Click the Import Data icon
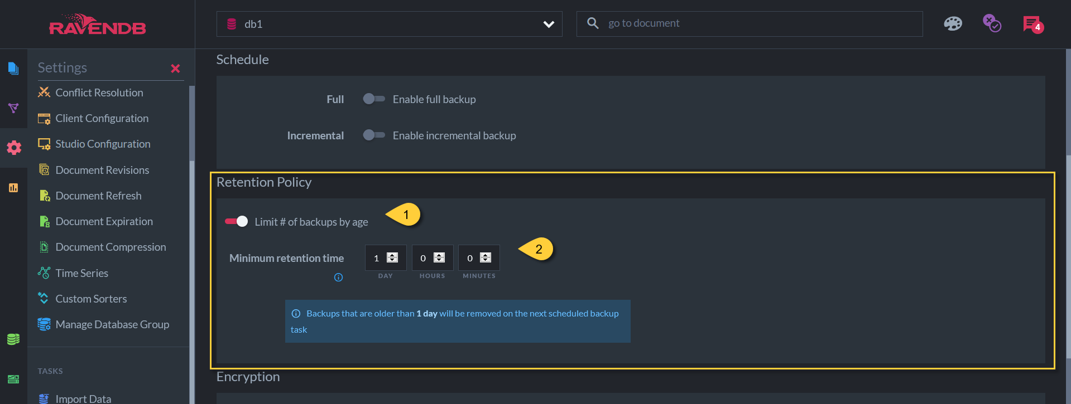 click(x=44, y=398)
